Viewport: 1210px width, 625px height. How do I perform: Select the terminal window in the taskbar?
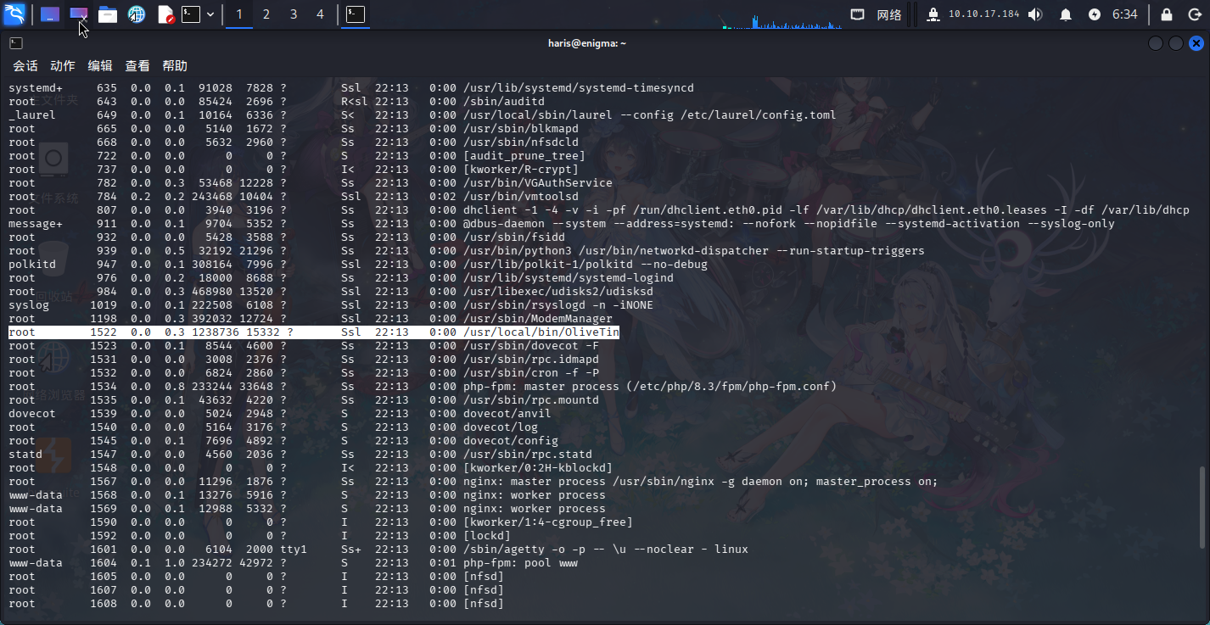point(356,14)
